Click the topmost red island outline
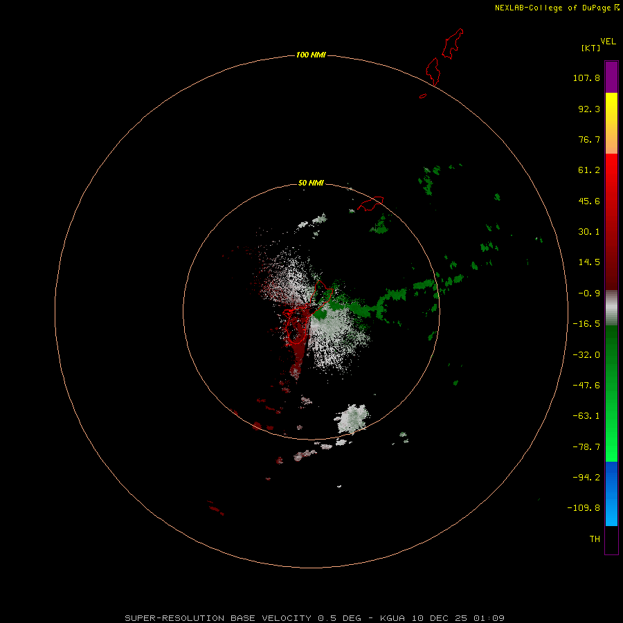Image resolution: width=623 pixels, height=623 pixels. pos(453,44)
